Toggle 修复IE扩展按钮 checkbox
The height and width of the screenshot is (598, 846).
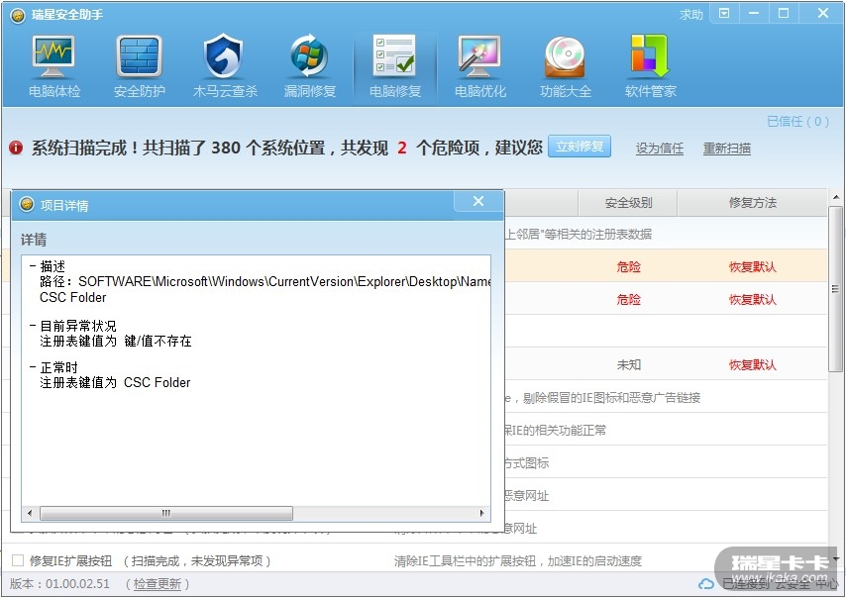tap(18, 560)
